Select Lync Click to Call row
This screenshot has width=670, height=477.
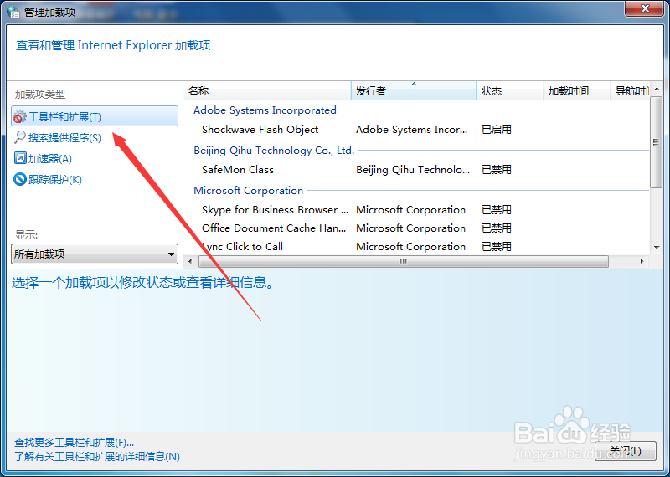(416, 246)
